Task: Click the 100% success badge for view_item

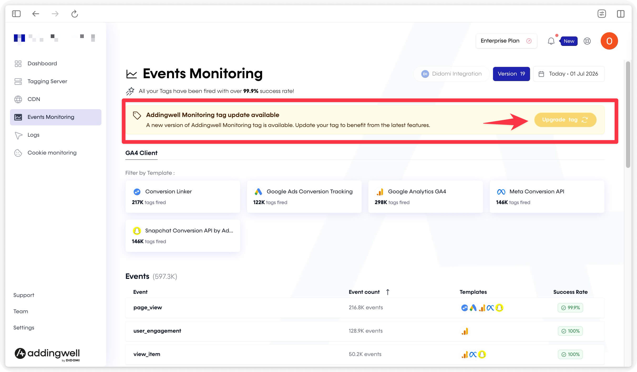Action: click(x=570, y=354)
